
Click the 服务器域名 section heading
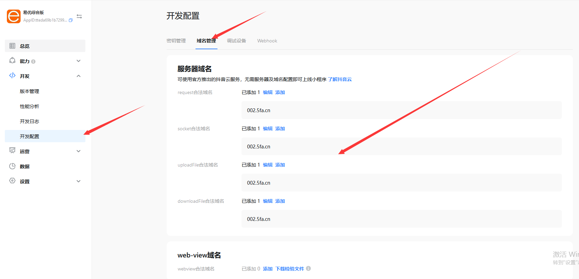tap(194, 69)
